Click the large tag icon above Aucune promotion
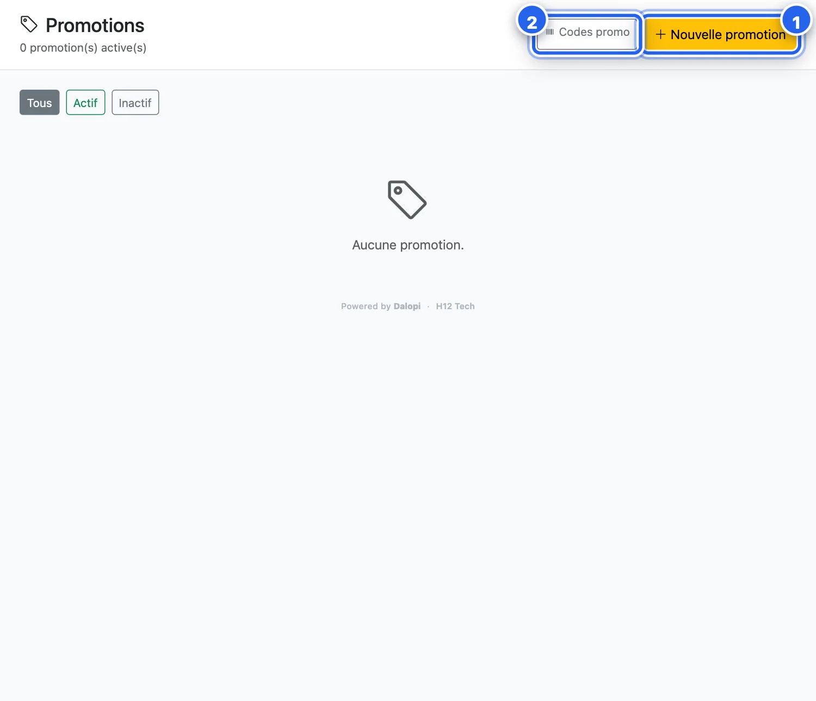Viewport: 816px width, 701px height. point(407,200)
